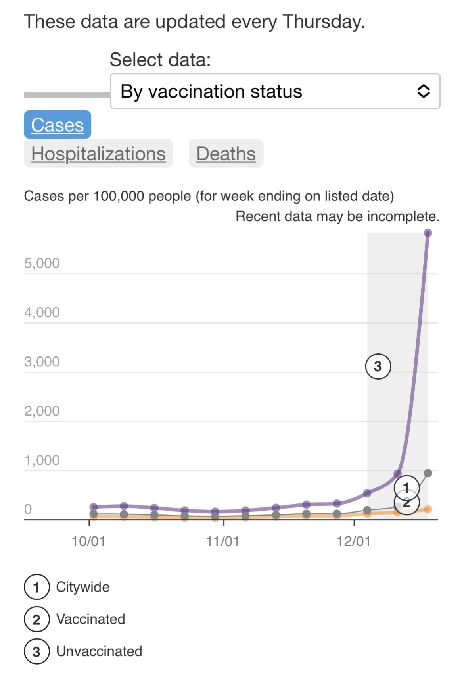Switch to the Hospitalizations tab
The height and width of the screenshot is (684, 464).
pos(98,153)
